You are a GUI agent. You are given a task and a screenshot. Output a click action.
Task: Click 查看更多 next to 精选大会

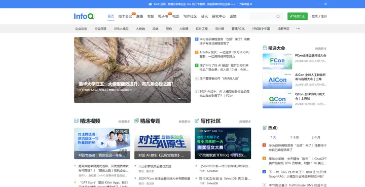[x=321, y=49]
